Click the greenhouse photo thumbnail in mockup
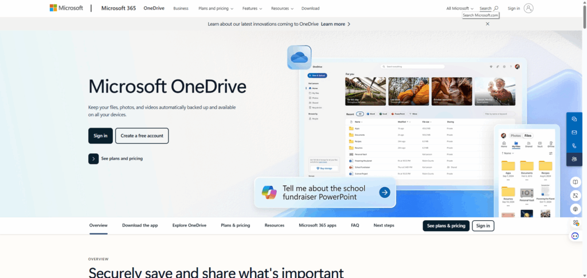This screenshot has height=278, width=587. tap(365, 91)
